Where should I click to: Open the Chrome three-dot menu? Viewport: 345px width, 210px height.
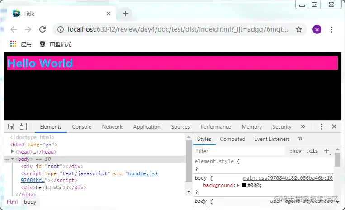point(331,29)
